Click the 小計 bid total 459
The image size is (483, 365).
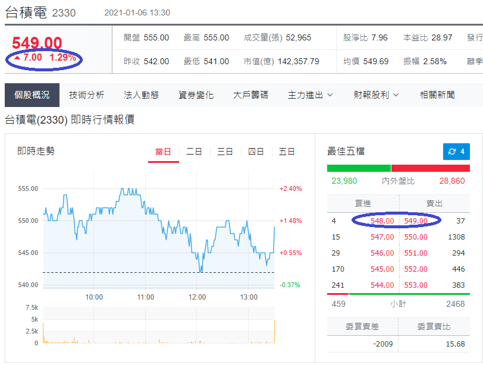[338, 304]
